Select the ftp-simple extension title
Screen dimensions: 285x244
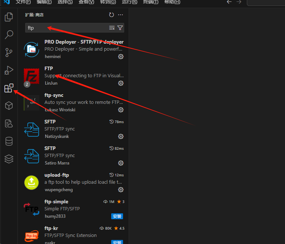pyautogui.click(x=56, y=201)
